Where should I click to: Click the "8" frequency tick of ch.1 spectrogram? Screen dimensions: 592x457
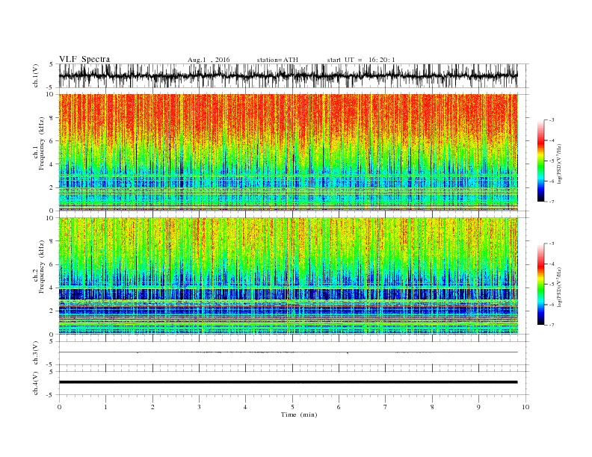point(52,118)
